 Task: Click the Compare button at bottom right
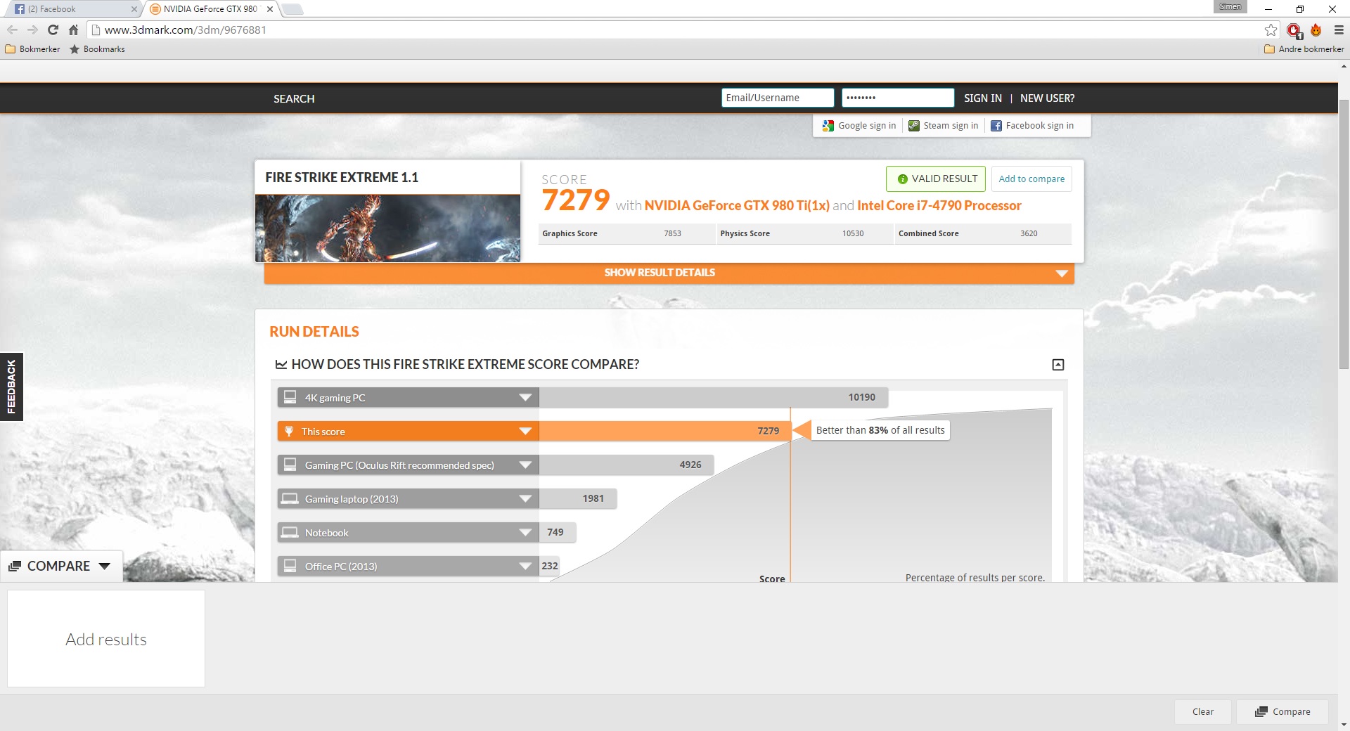1283,712
